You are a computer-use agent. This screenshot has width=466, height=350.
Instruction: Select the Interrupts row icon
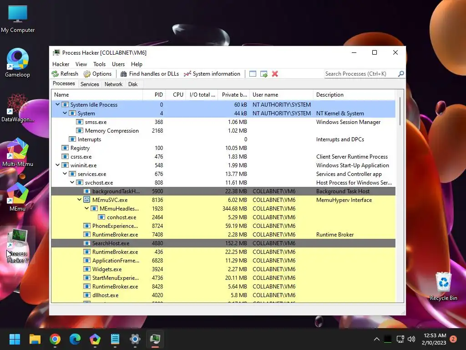(72, 139)
